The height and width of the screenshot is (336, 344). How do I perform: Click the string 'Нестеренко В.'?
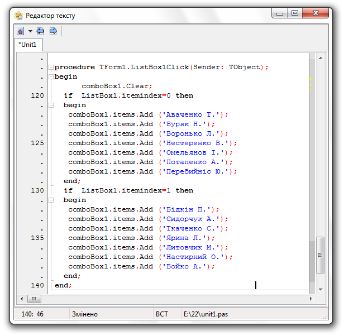(195, 143)
